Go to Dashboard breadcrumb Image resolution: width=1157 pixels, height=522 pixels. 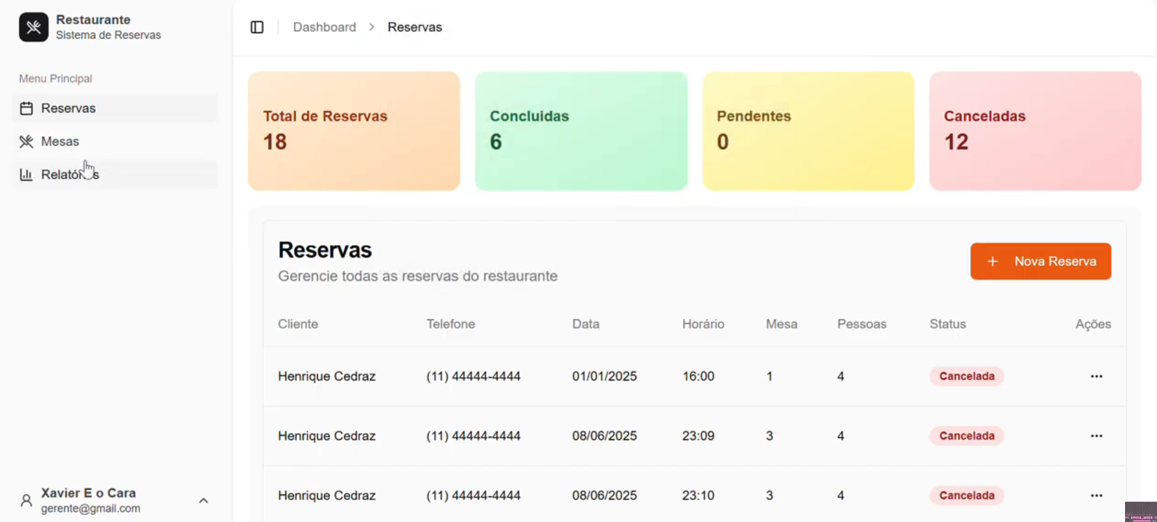pos(325,27)
